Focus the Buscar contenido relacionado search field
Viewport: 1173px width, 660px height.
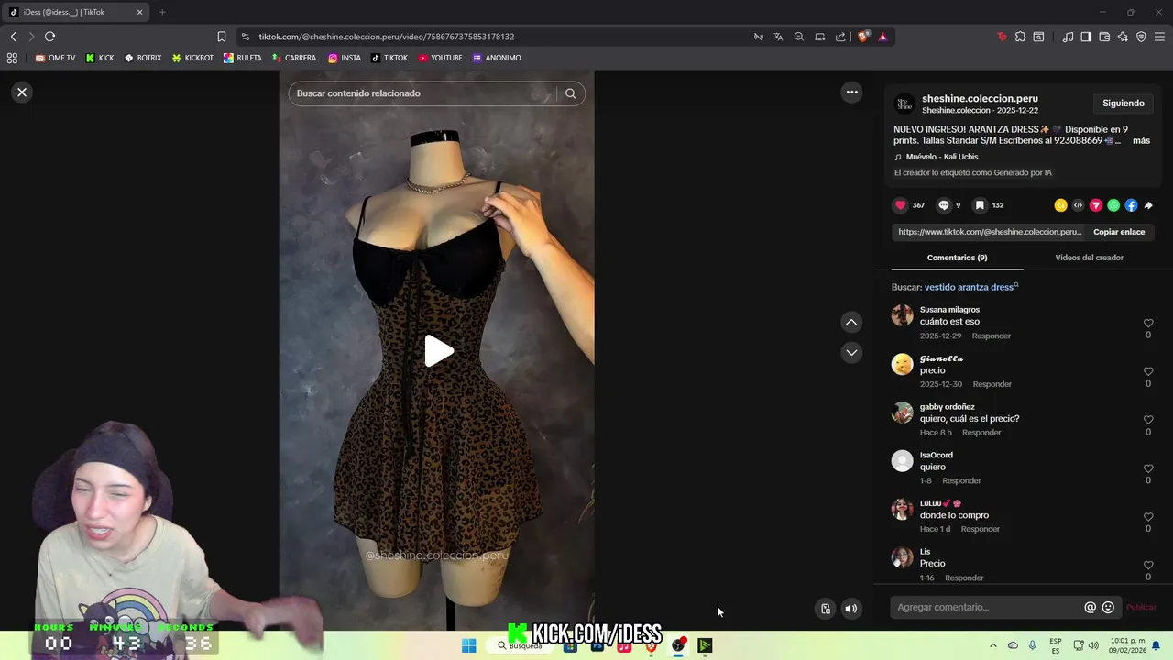[422, 93]
